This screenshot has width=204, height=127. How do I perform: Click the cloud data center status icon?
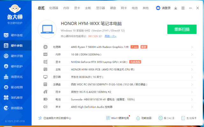click(40, 118)
